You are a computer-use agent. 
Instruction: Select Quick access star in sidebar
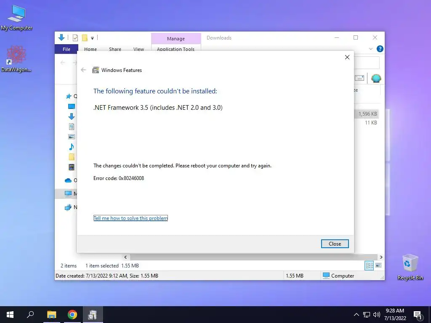pyautogui.click(x=69, y=96)
